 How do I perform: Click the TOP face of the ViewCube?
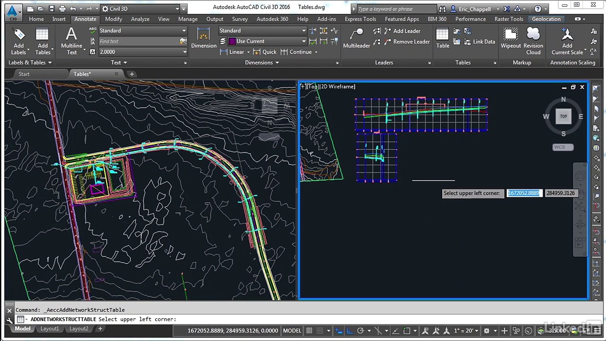563,117
